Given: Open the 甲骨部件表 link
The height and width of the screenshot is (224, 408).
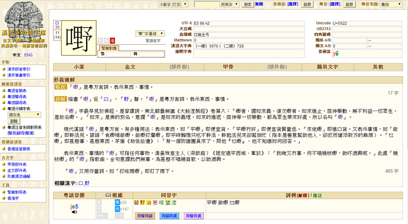Looking at the screenshot, I should tap(17, 164).
